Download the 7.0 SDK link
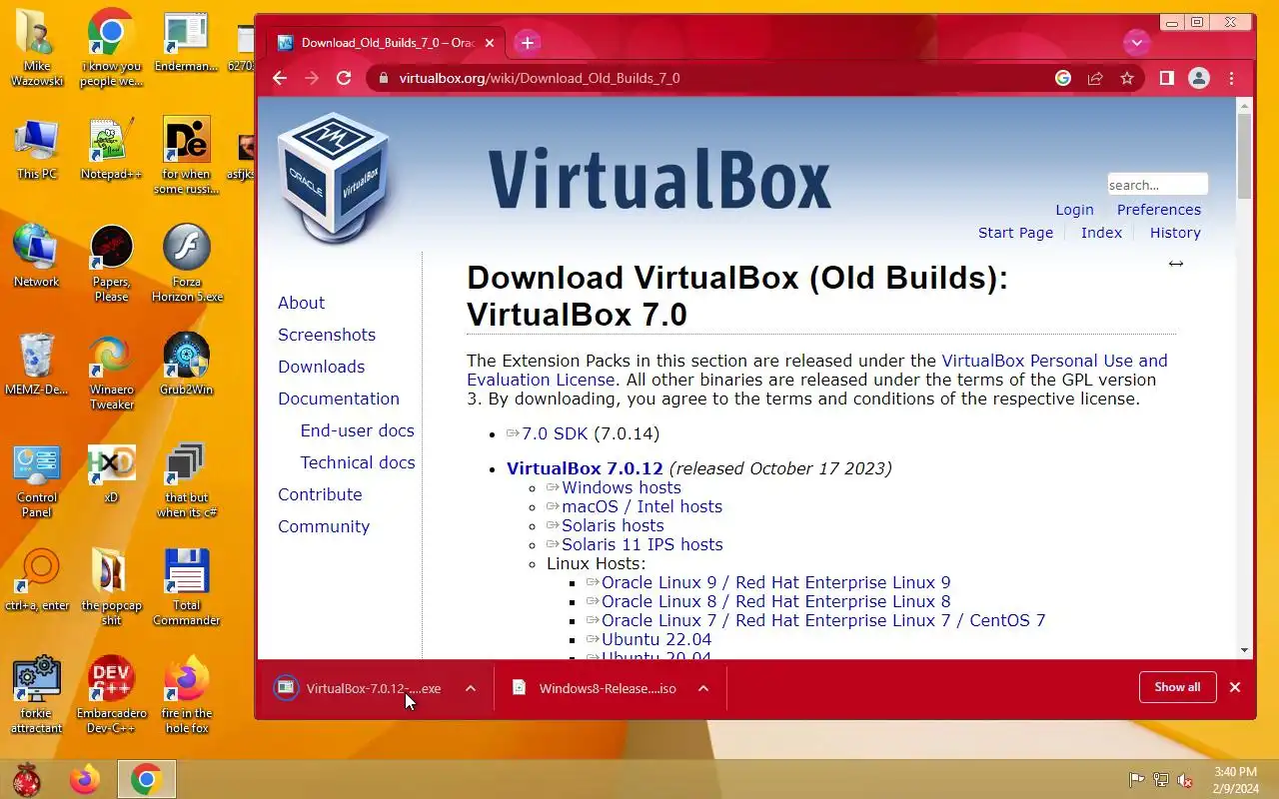 coord(555,433)
